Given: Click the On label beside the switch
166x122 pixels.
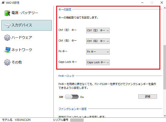Looking at the screenshot, I should point(82,97).
